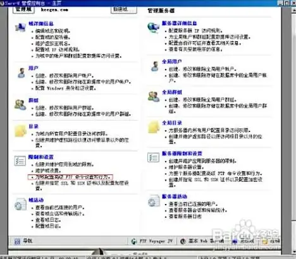Select 查看域会话和传输统计 entry
Viewport: 296px width, 259px height.
59,214
